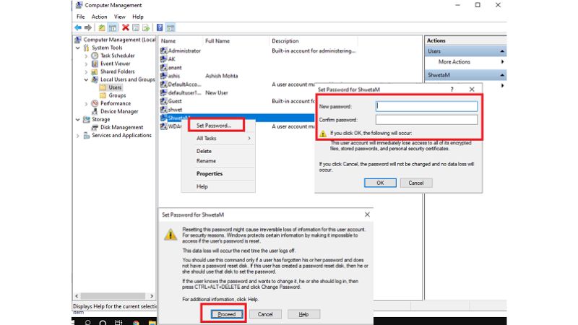Expand the Event Viewer tree node

tap(87, 64)
